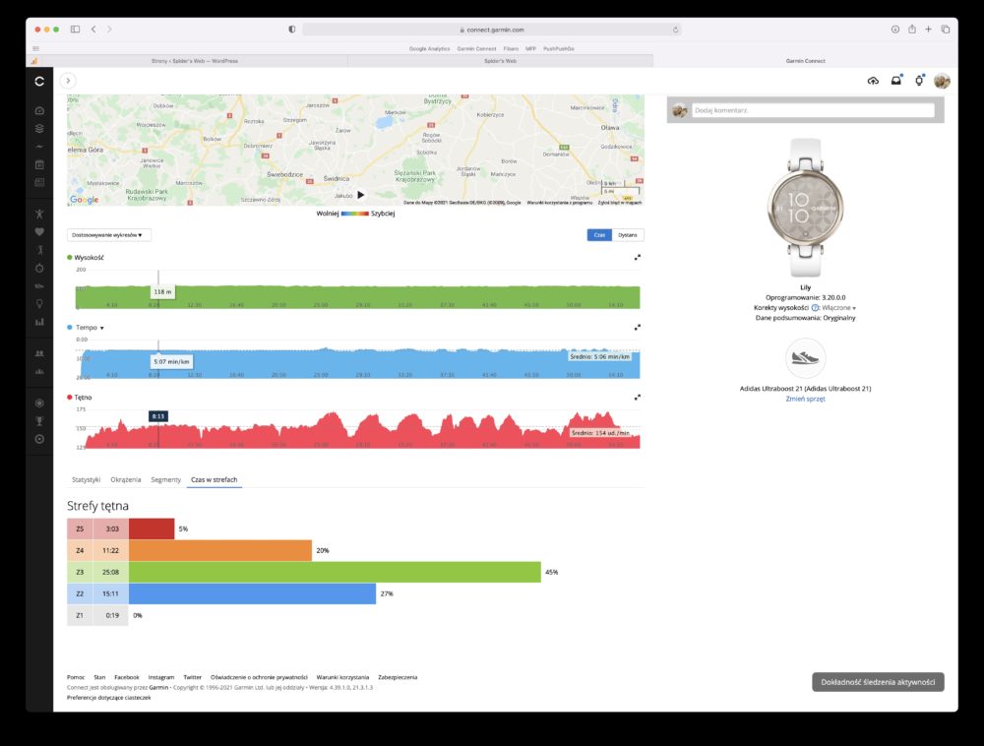
Task: Open Health Stats heart icon in sidebar
Action: pos(39,231)
